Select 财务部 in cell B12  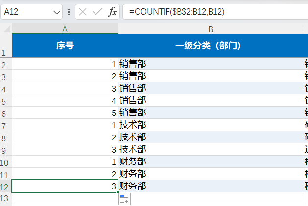[211, 186]
